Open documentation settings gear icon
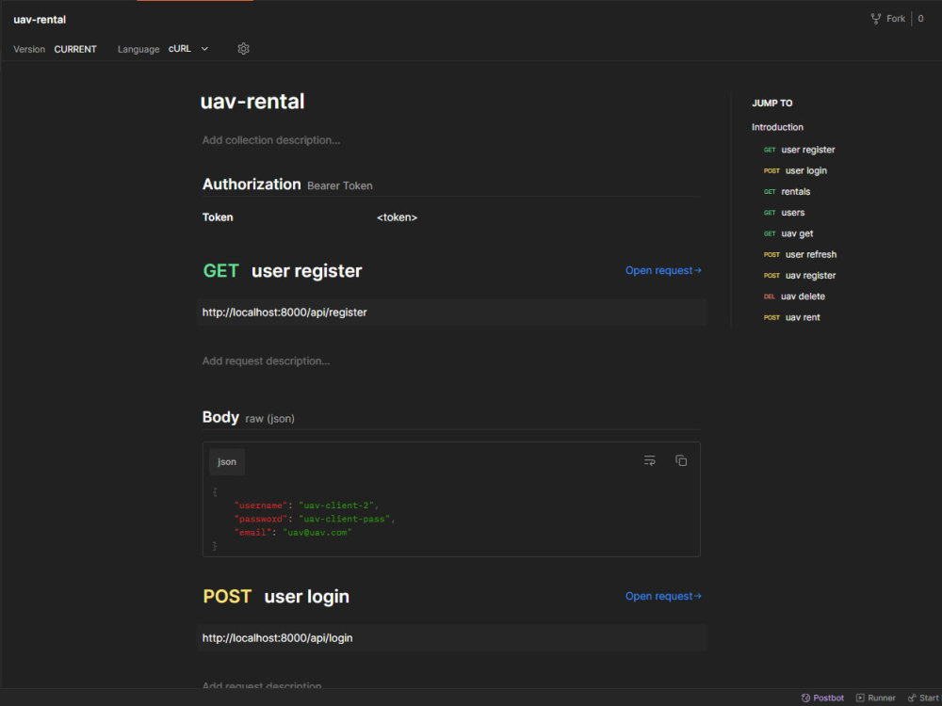 [x=243, y=49]
